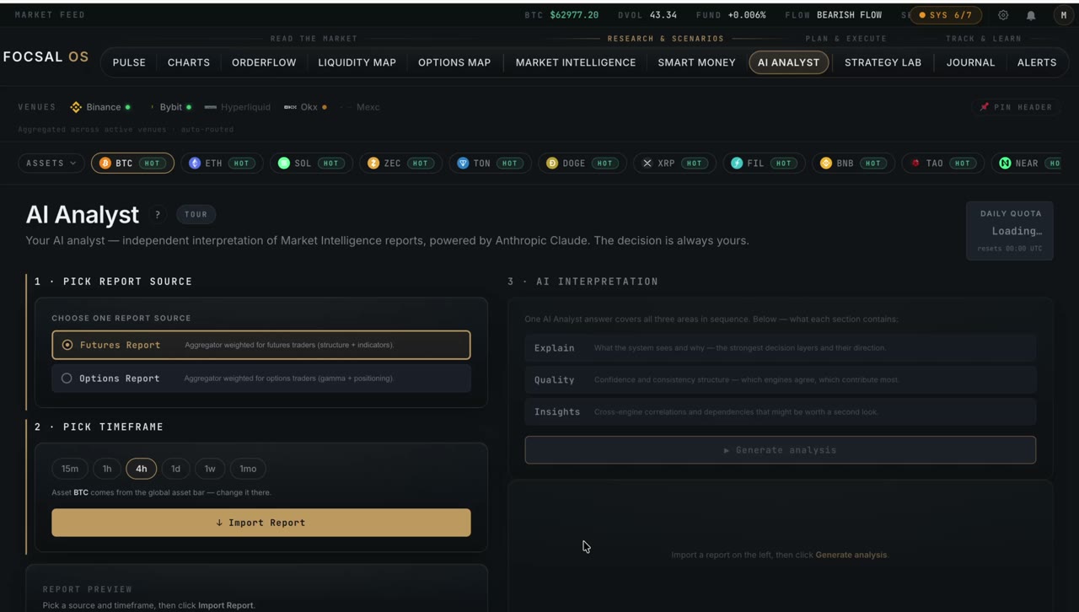The width and height of the screenshot is (1079, 612).
Task: Click the FIL coin icon
Action: pos(737,163)
